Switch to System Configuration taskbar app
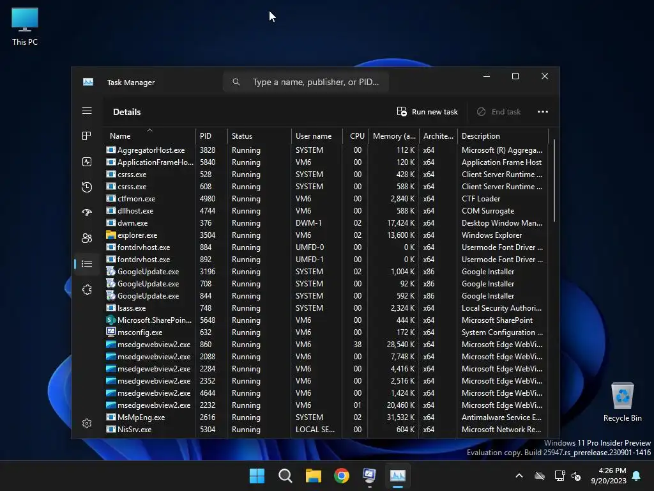This screenshot has width=654, height=491. (370, 476)
